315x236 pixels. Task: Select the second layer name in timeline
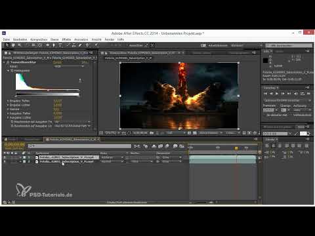pyautogui.click(x=66, y=161)
